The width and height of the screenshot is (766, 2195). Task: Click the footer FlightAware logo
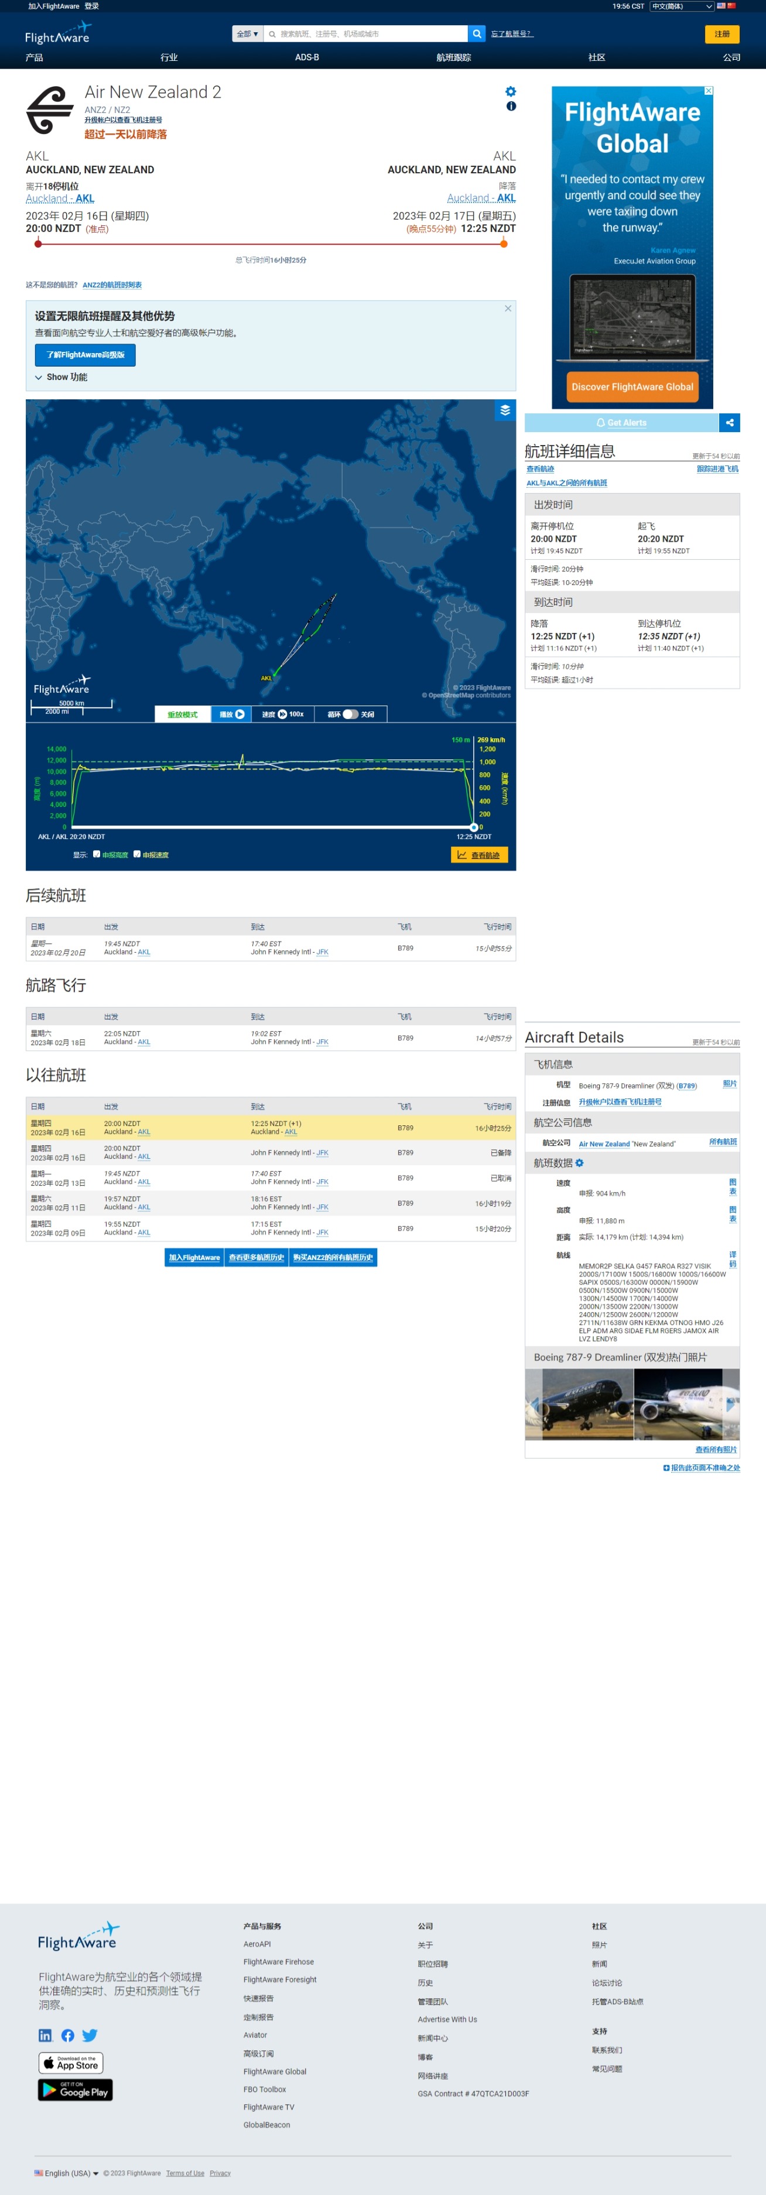(78, 1937)
